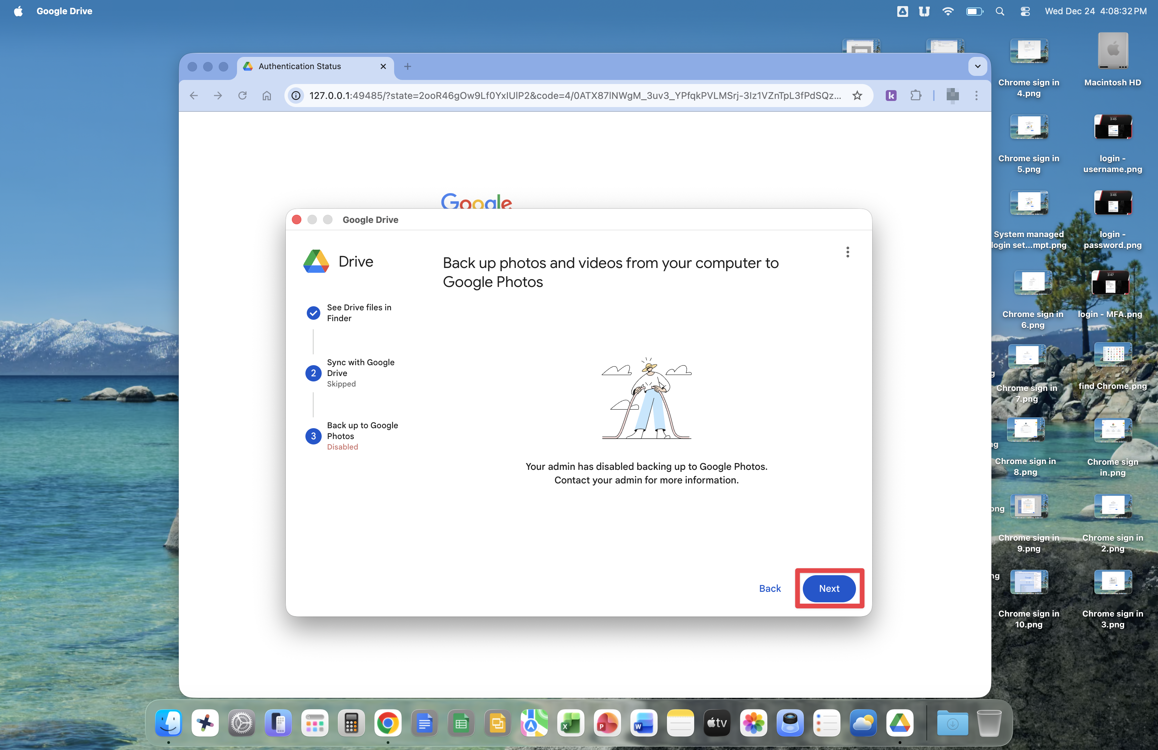Viewport: 1158px width, 750px height.
Task: Open Chrome's three-dot menu
Action: click(976, 96)
